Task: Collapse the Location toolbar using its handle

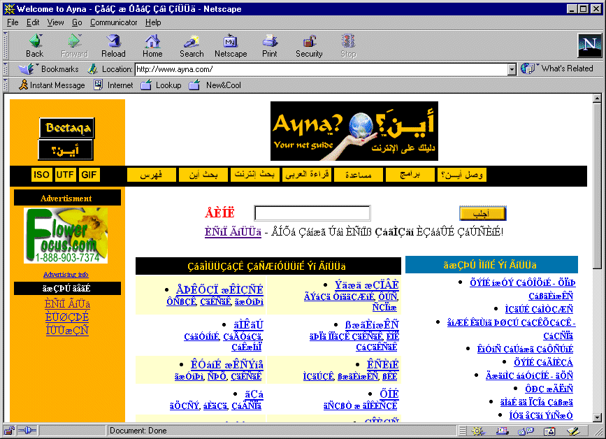Action: tap(6, 69)
